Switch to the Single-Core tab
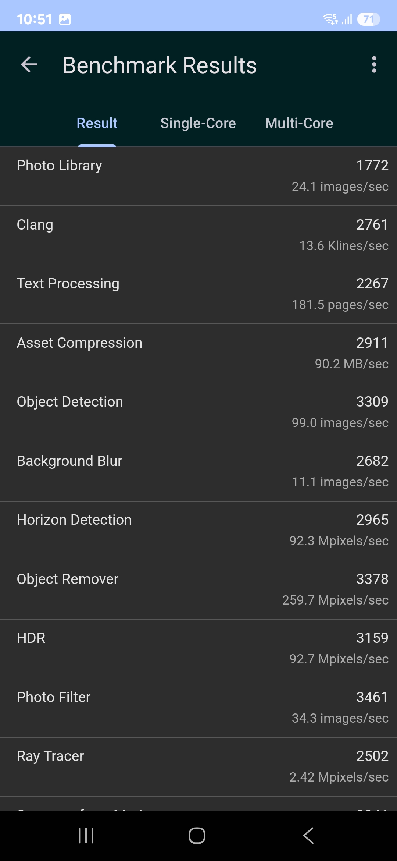397x861 pixels. [x=198, y=123]
